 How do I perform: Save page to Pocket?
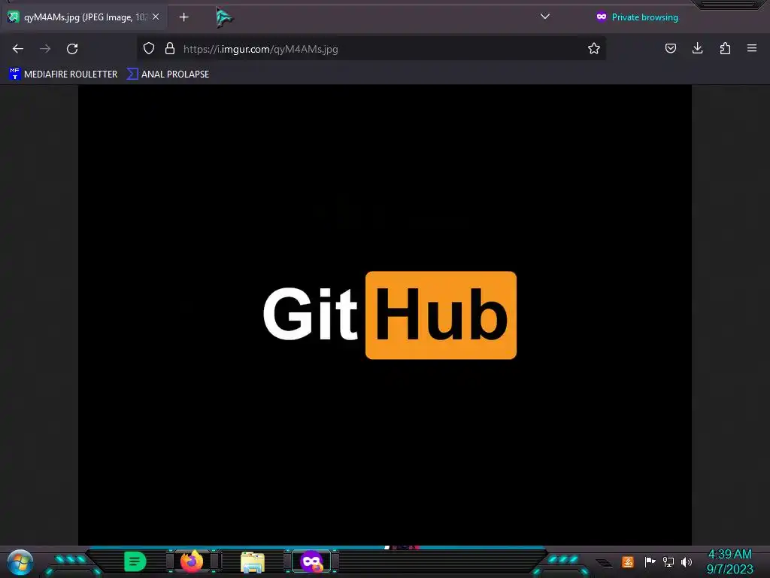tap(670, 48)
